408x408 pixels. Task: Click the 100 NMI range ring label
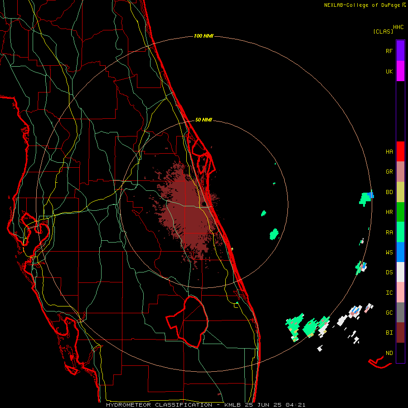(204, 36)
